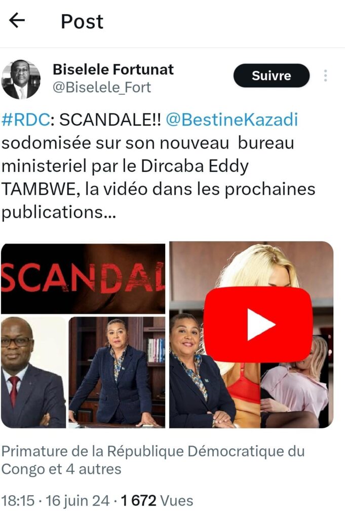
Task: Open photo of woman leaning on desk
Action: coord(117,373)
